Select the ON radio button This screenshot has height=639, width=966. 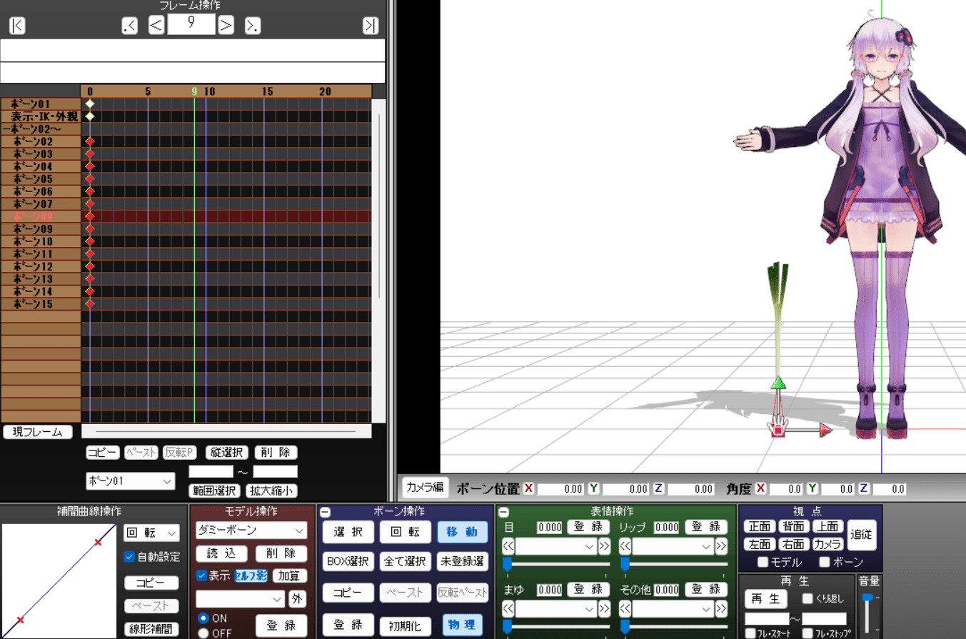pyautogui.click(x=203, y=618)
